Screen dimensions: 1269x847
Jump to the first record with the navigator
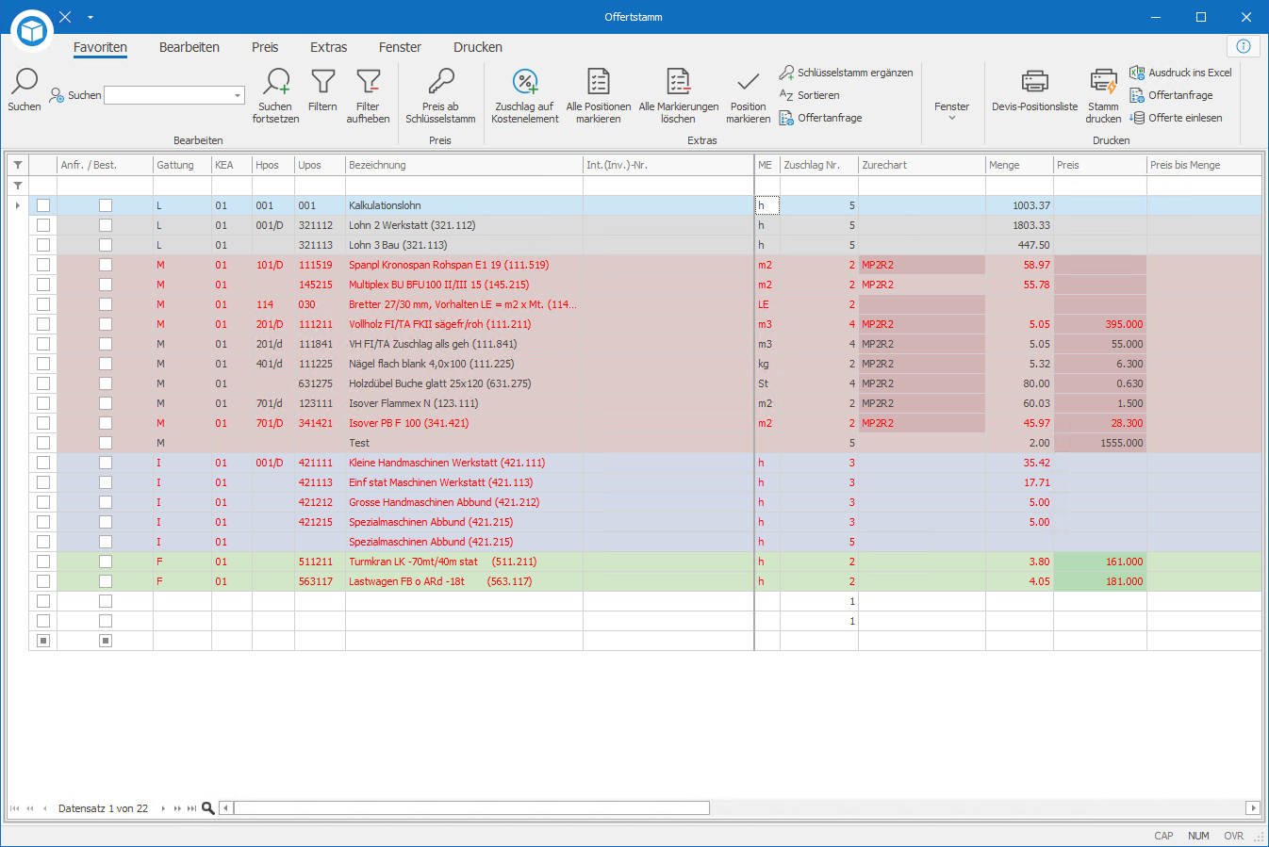[x=14, y=808]
